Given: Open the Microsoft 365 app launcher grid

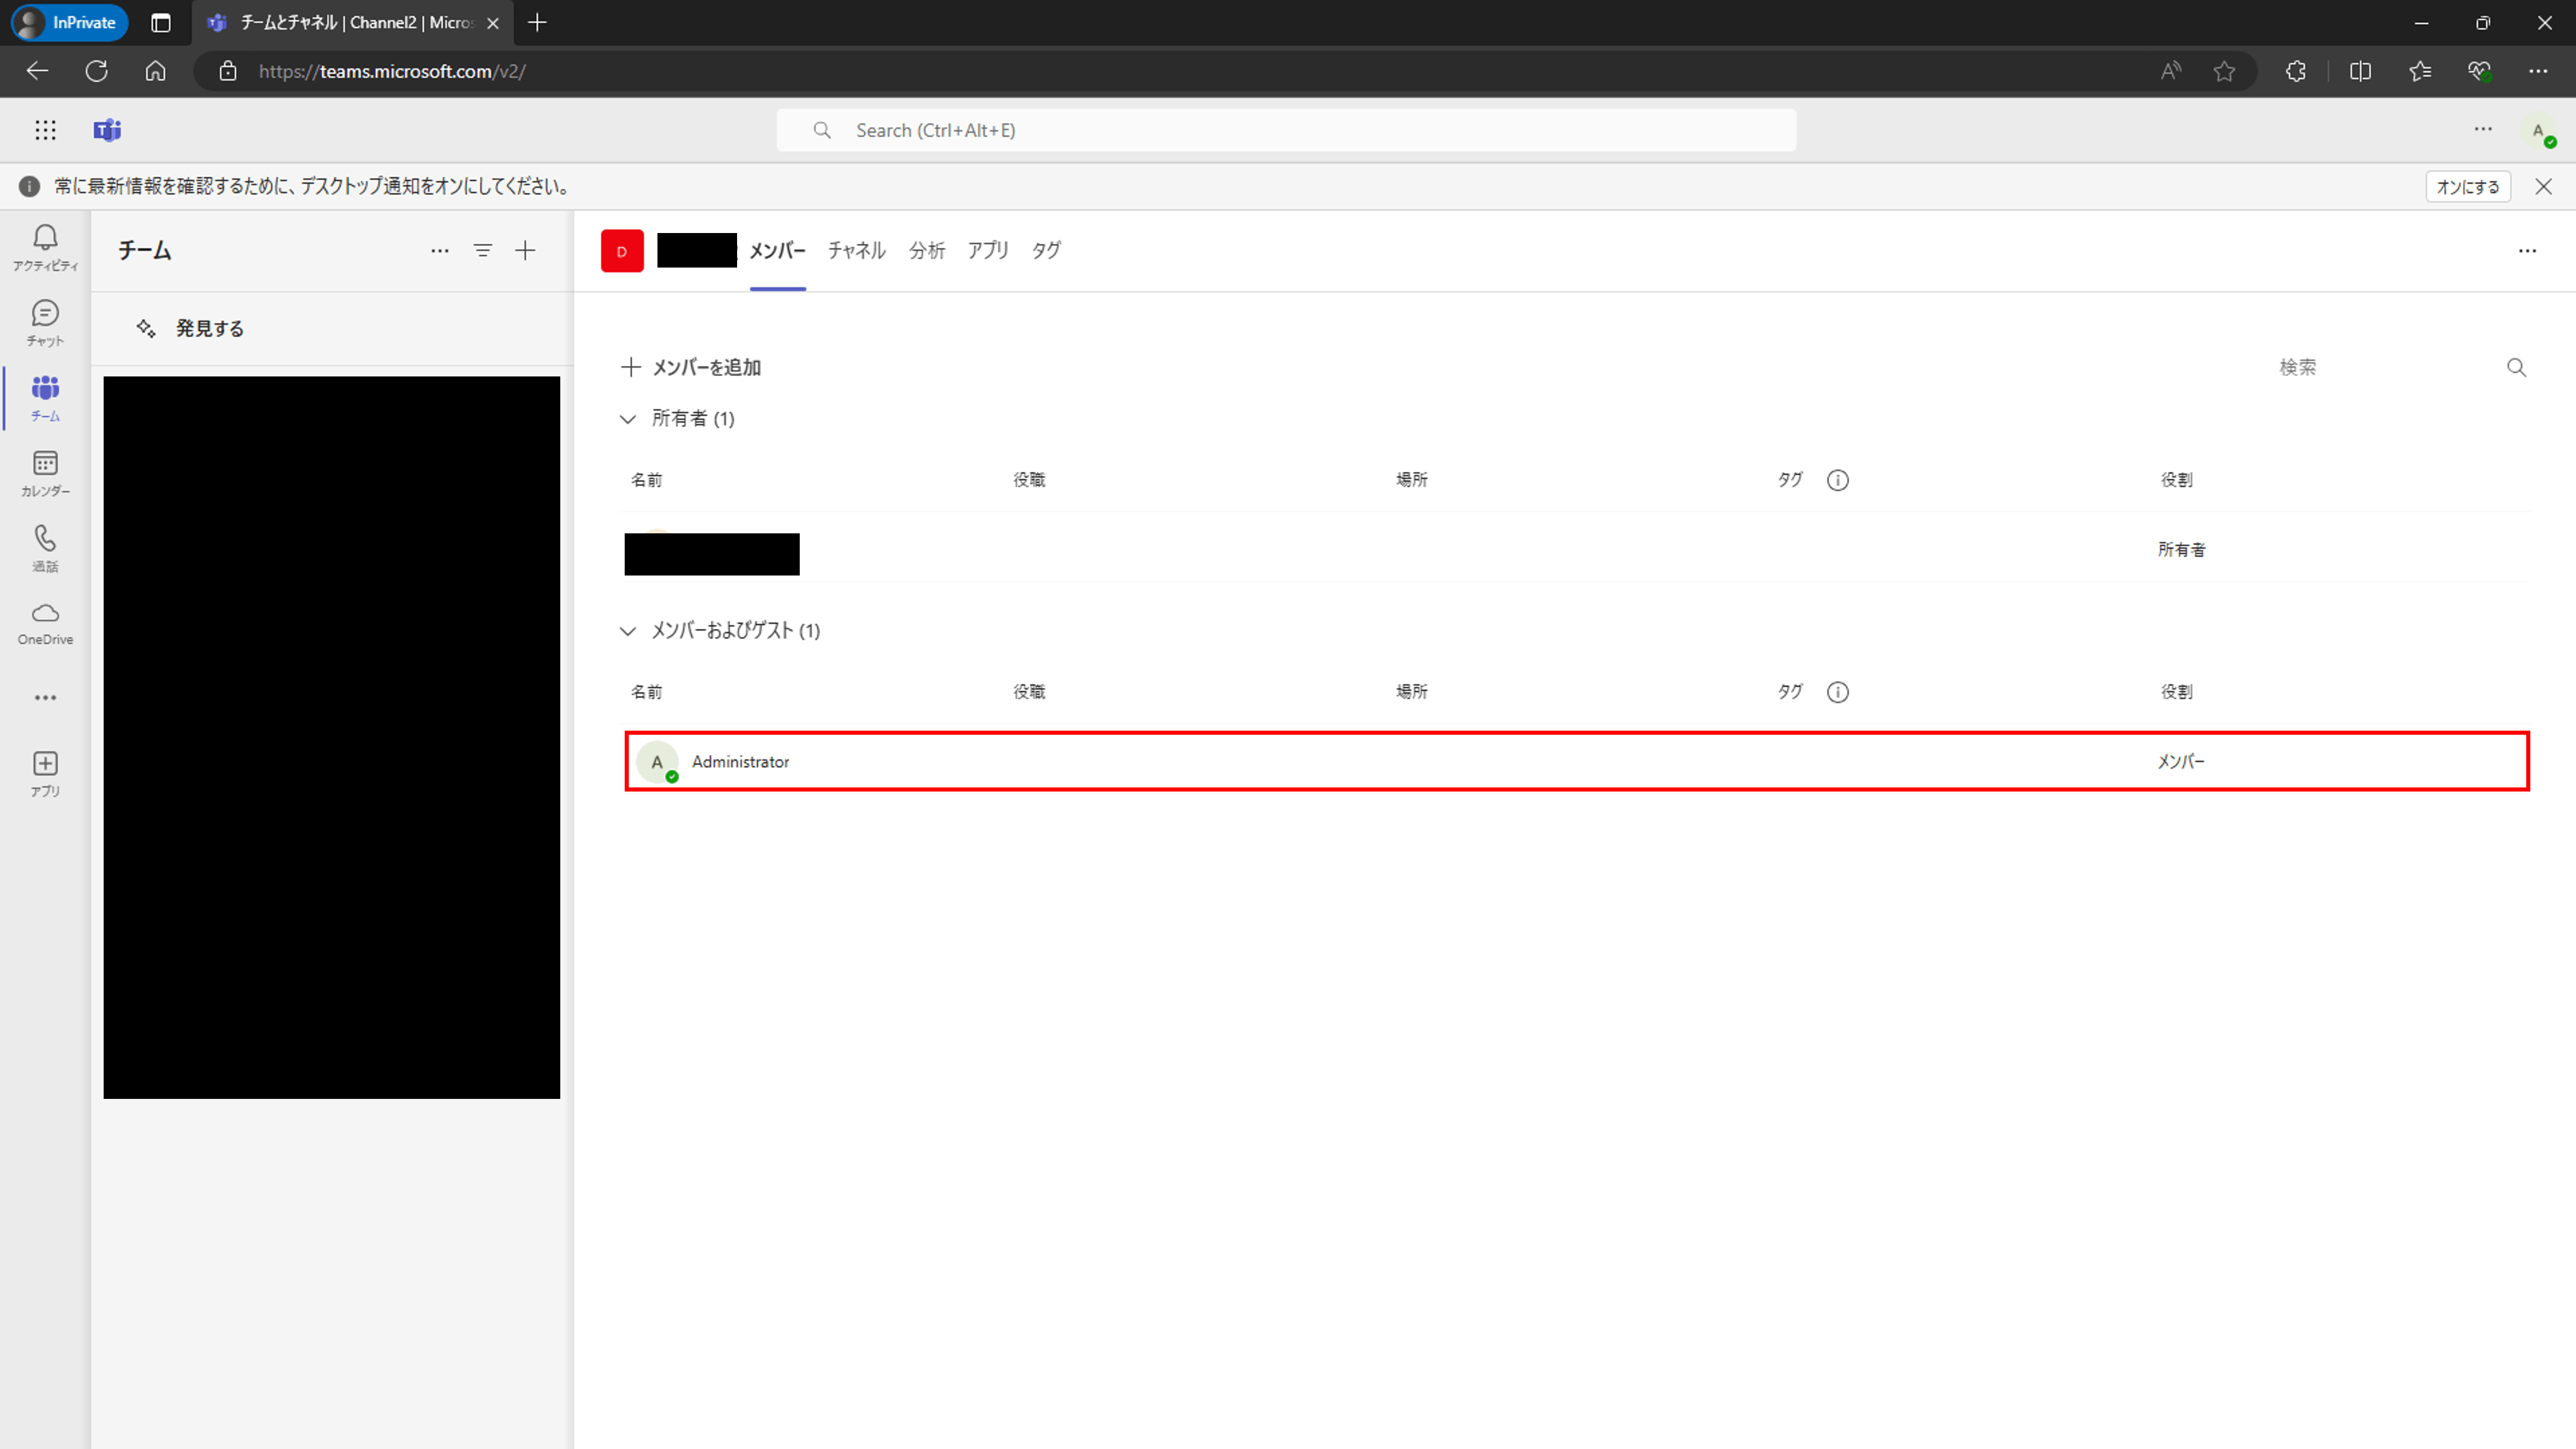Looking at the screenshot, I should click(45, 130).
